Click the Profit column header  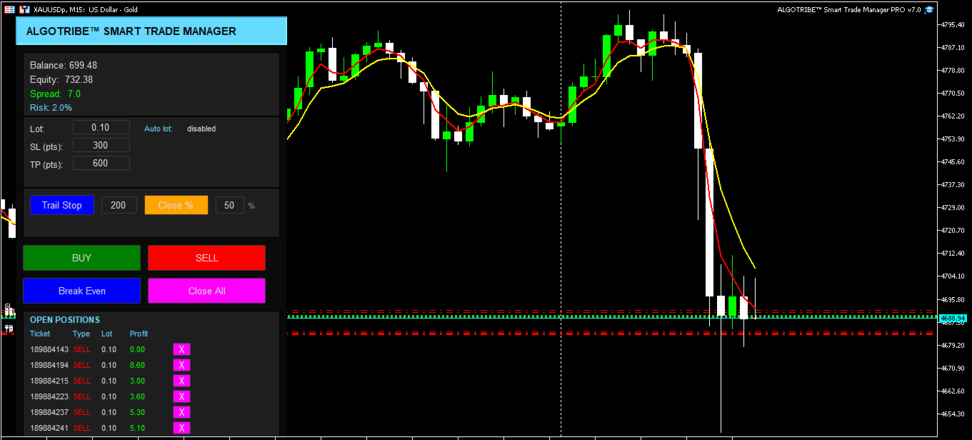(x=139, y=334)
